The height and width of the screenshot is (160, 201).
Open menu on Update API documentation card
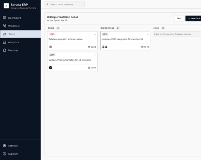(x=95, y=55)
